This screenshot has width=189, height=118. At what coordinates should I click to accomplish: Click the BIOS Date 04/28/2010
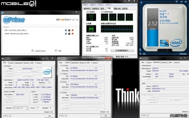(170, 91)
